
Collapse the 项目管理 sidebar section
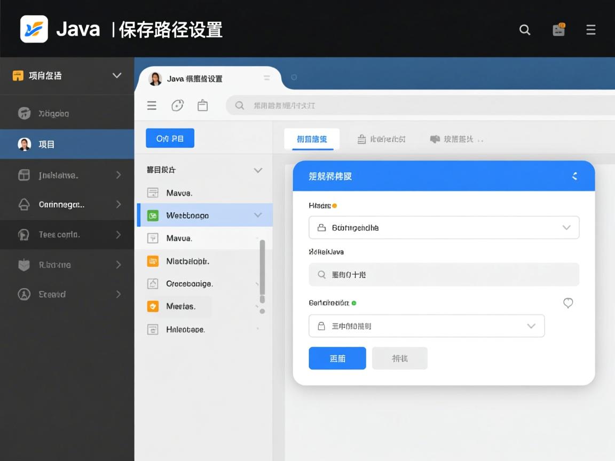(x=117, y=76)
